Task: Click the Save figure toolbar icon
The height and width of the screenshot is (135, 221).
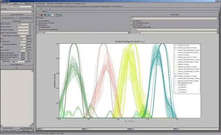Action: click(x=60, y=15)
